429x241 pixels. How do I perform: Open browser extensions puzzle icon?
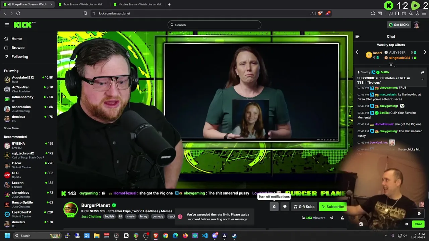tap(373, 13)
